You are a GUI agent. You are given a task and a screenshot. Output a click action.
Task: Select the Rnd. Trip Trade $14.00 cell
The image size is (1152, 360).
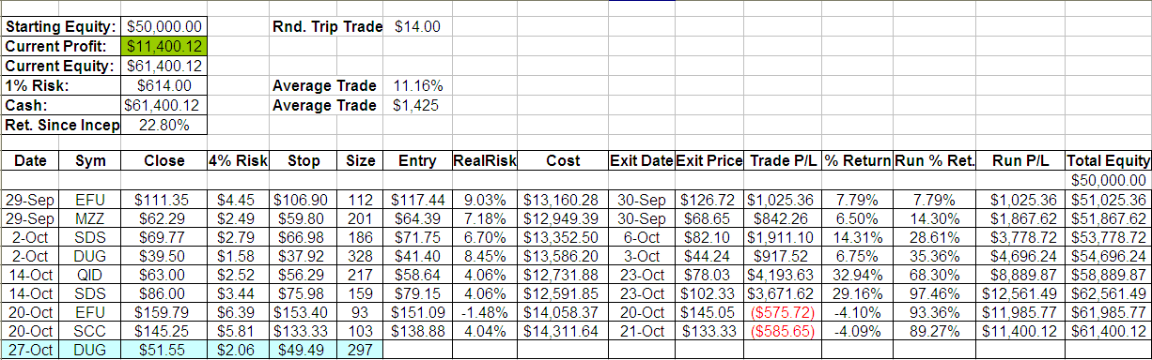click(x=417, y=26)
